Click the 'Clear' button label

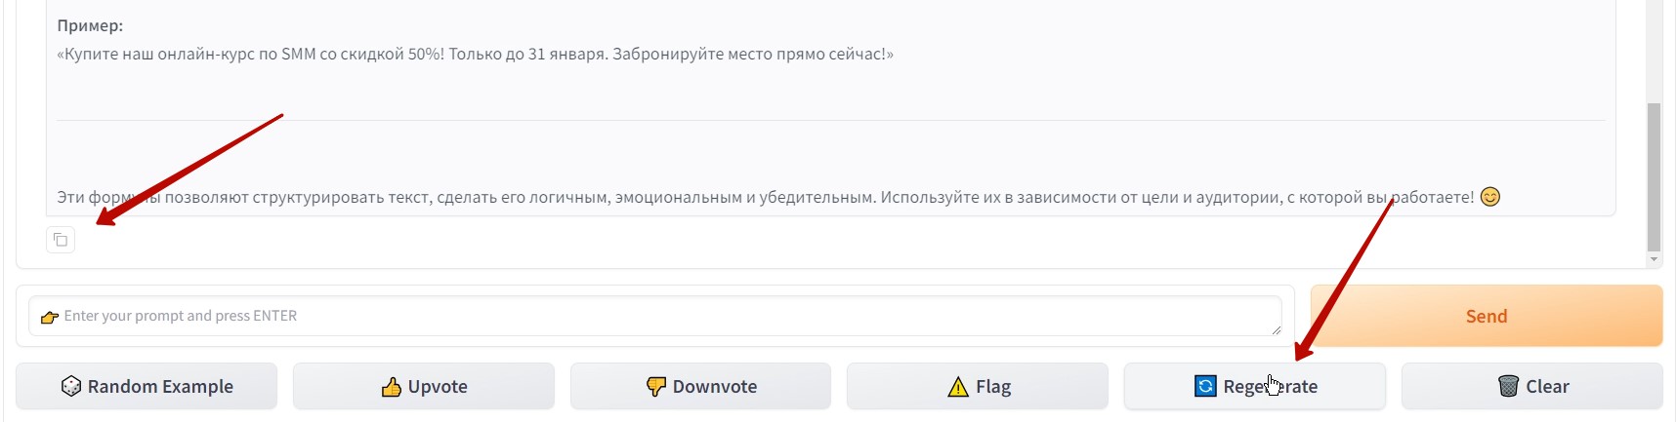pyautogui.click(x=1547, y=387)
